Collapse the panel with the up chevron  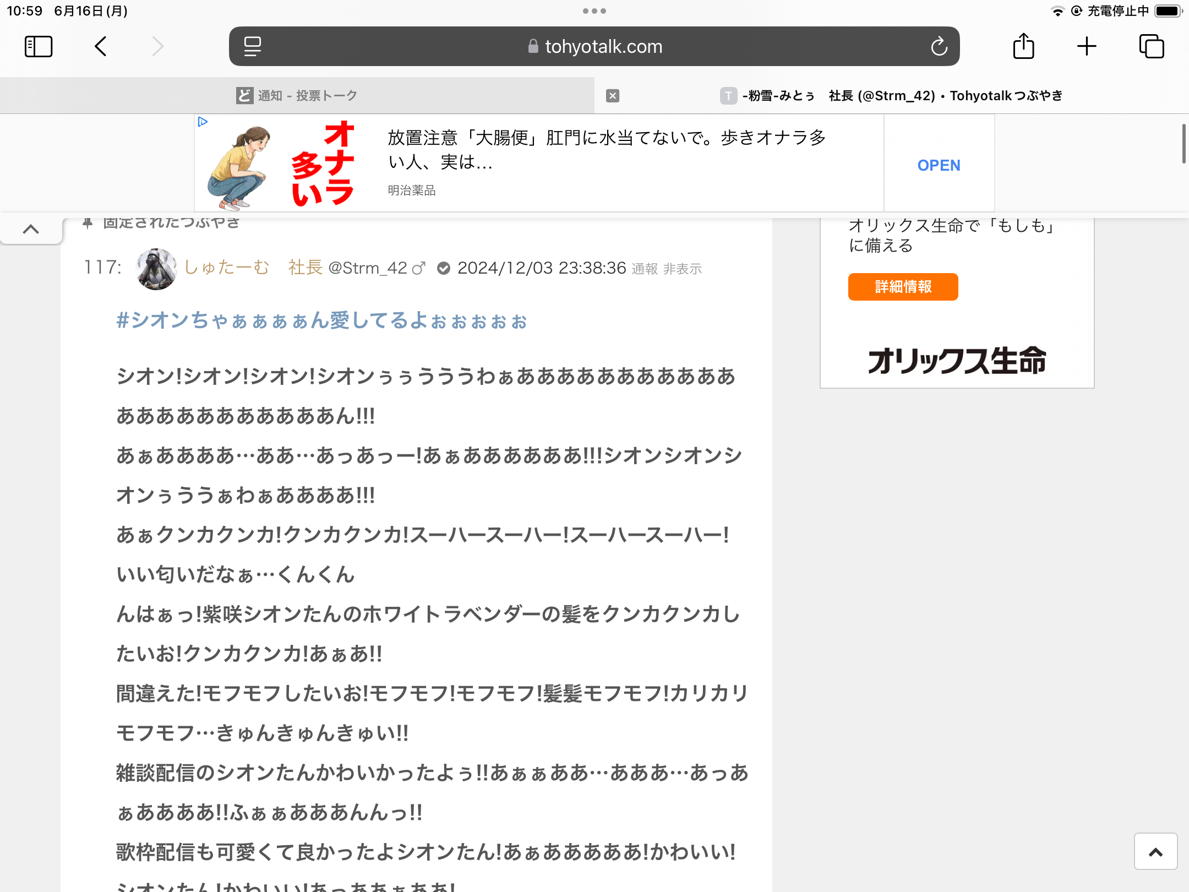pyautogui.click(x=31, y=229)
